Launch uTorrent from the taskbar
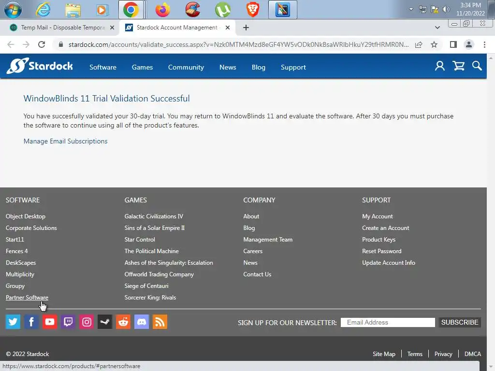495x371 pixels. 222,10
